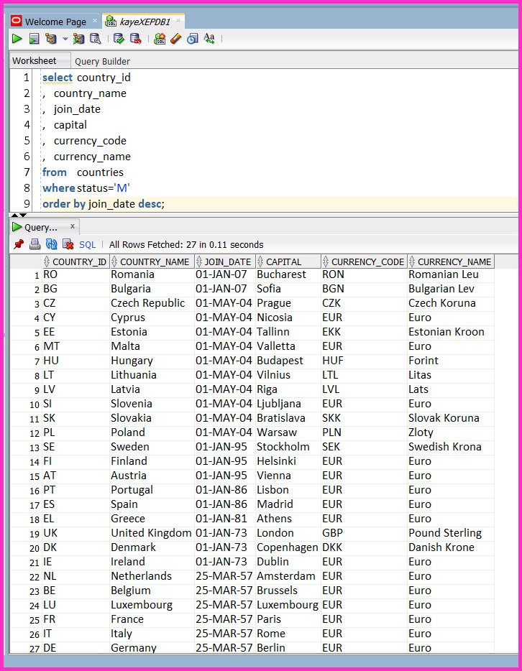
Task: Click the 'Czech Republic' cell
Action: coord(152,303)
